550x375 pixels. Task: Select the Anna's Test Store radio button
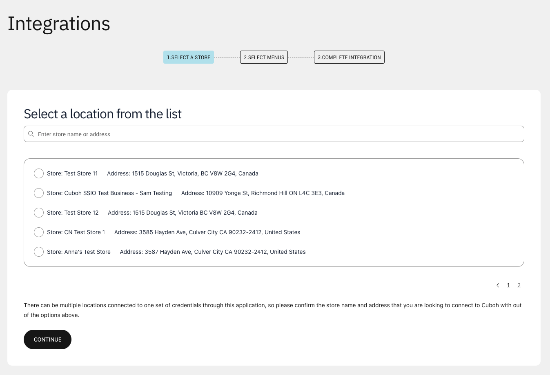39,252
